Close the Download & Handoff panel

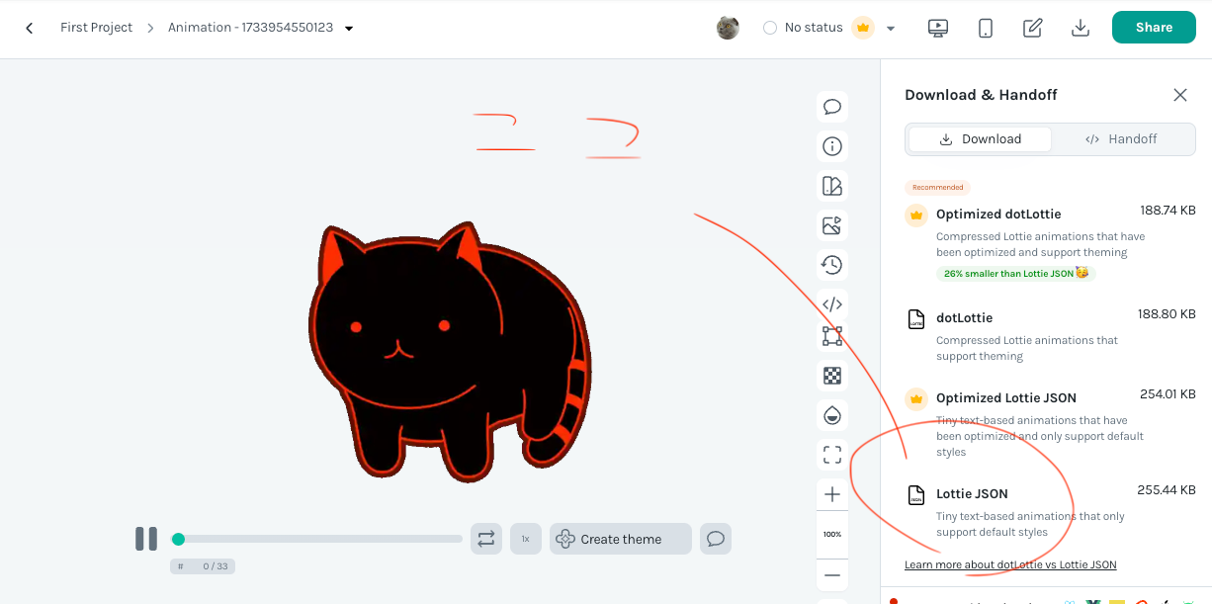pyautogui.click(x=1180, y=95)
